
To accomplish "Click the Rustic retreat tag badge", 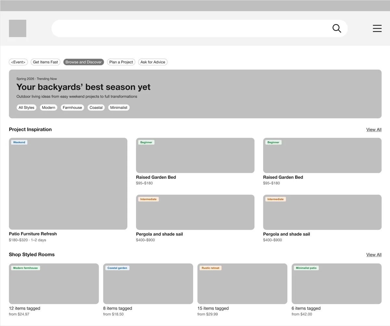I will click(x=211, y=268).
